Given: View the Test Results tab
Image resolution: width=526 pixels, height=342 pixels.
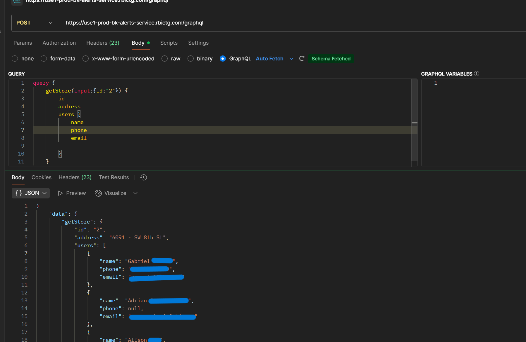Looking at the screenshot, I should coord(114,177).
